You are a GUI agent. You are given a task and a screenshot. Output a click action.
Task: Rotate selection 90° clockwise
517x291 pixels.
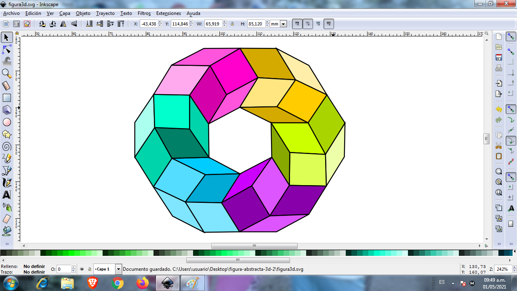[53, 24]
